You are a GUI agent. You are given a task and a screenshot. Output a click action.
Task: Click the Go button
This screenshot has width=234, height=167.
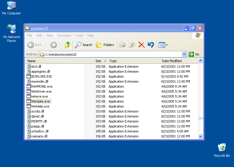click(x=194, y=54)
